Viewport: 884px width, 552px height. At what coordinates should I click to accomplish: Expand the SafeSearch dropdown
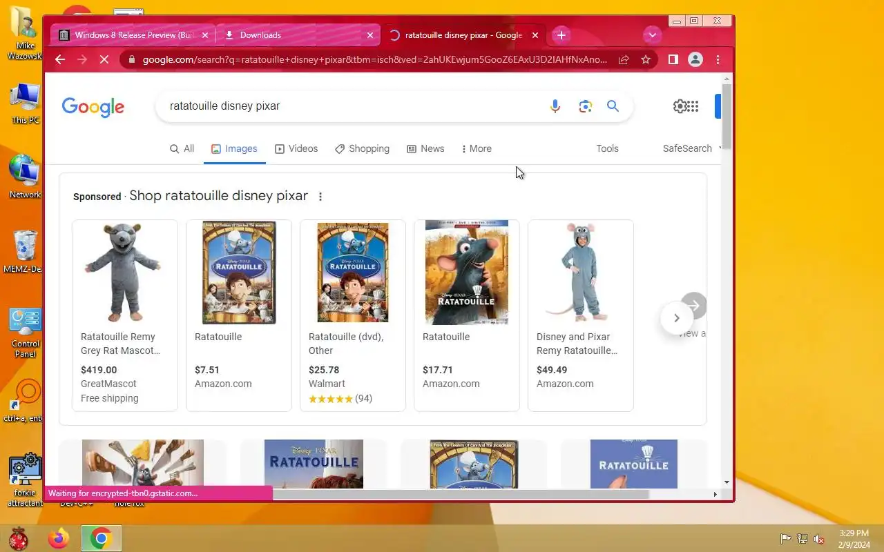(x=691, y=149)
